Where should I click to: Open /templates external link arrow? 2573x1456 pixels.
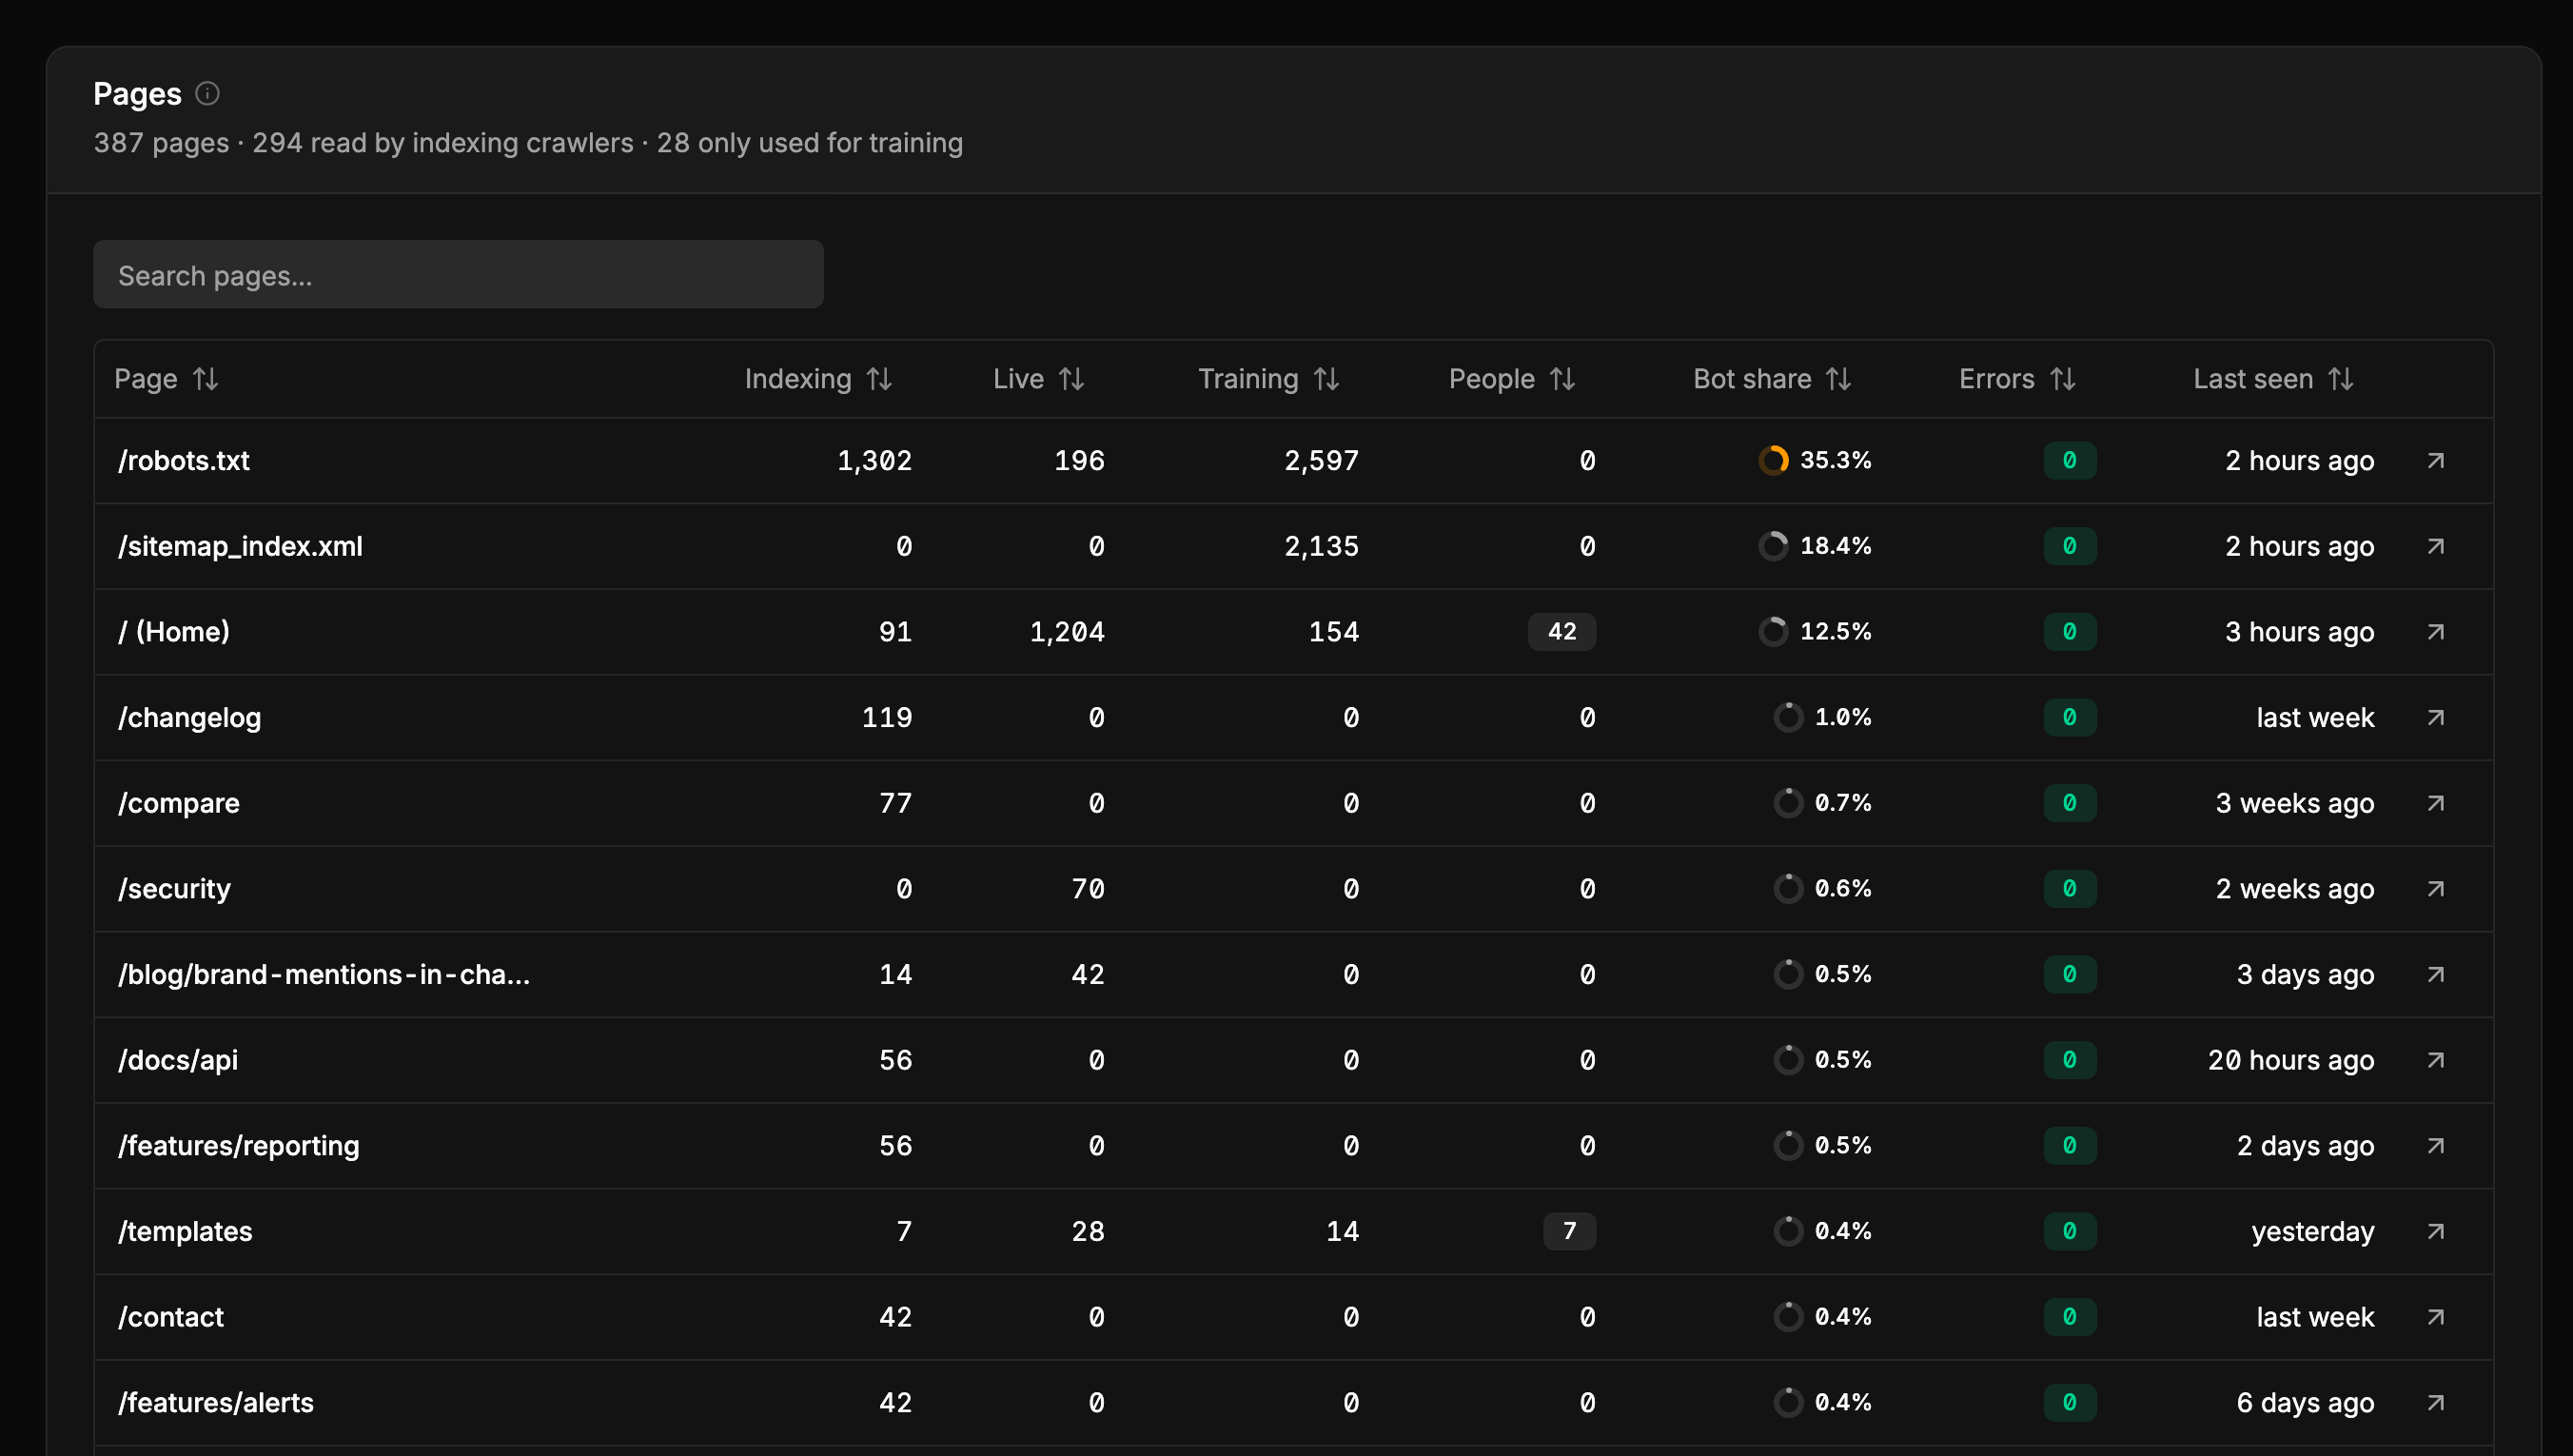[2436, 1232]
